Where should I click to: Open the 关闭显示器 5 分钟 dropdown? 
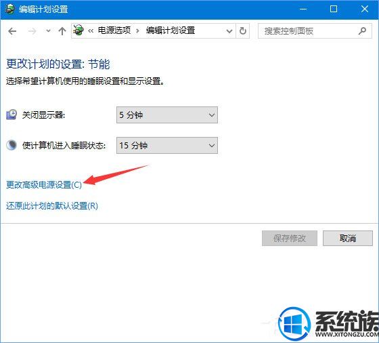tap(167, 115)
